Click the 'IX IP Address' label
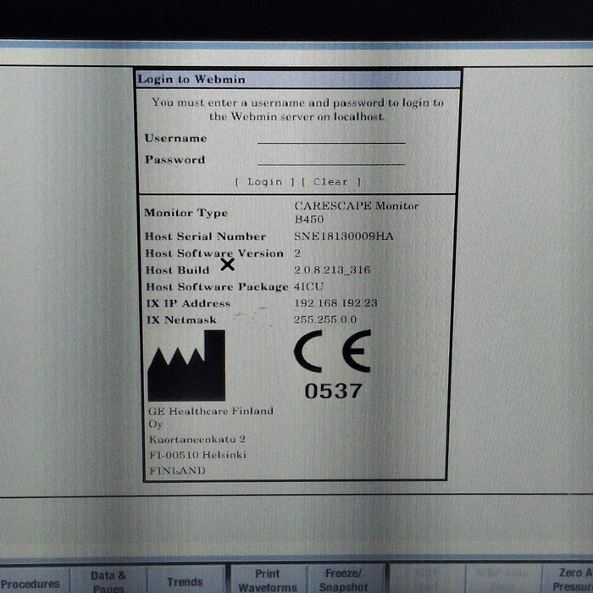 [x=188, y=303]
